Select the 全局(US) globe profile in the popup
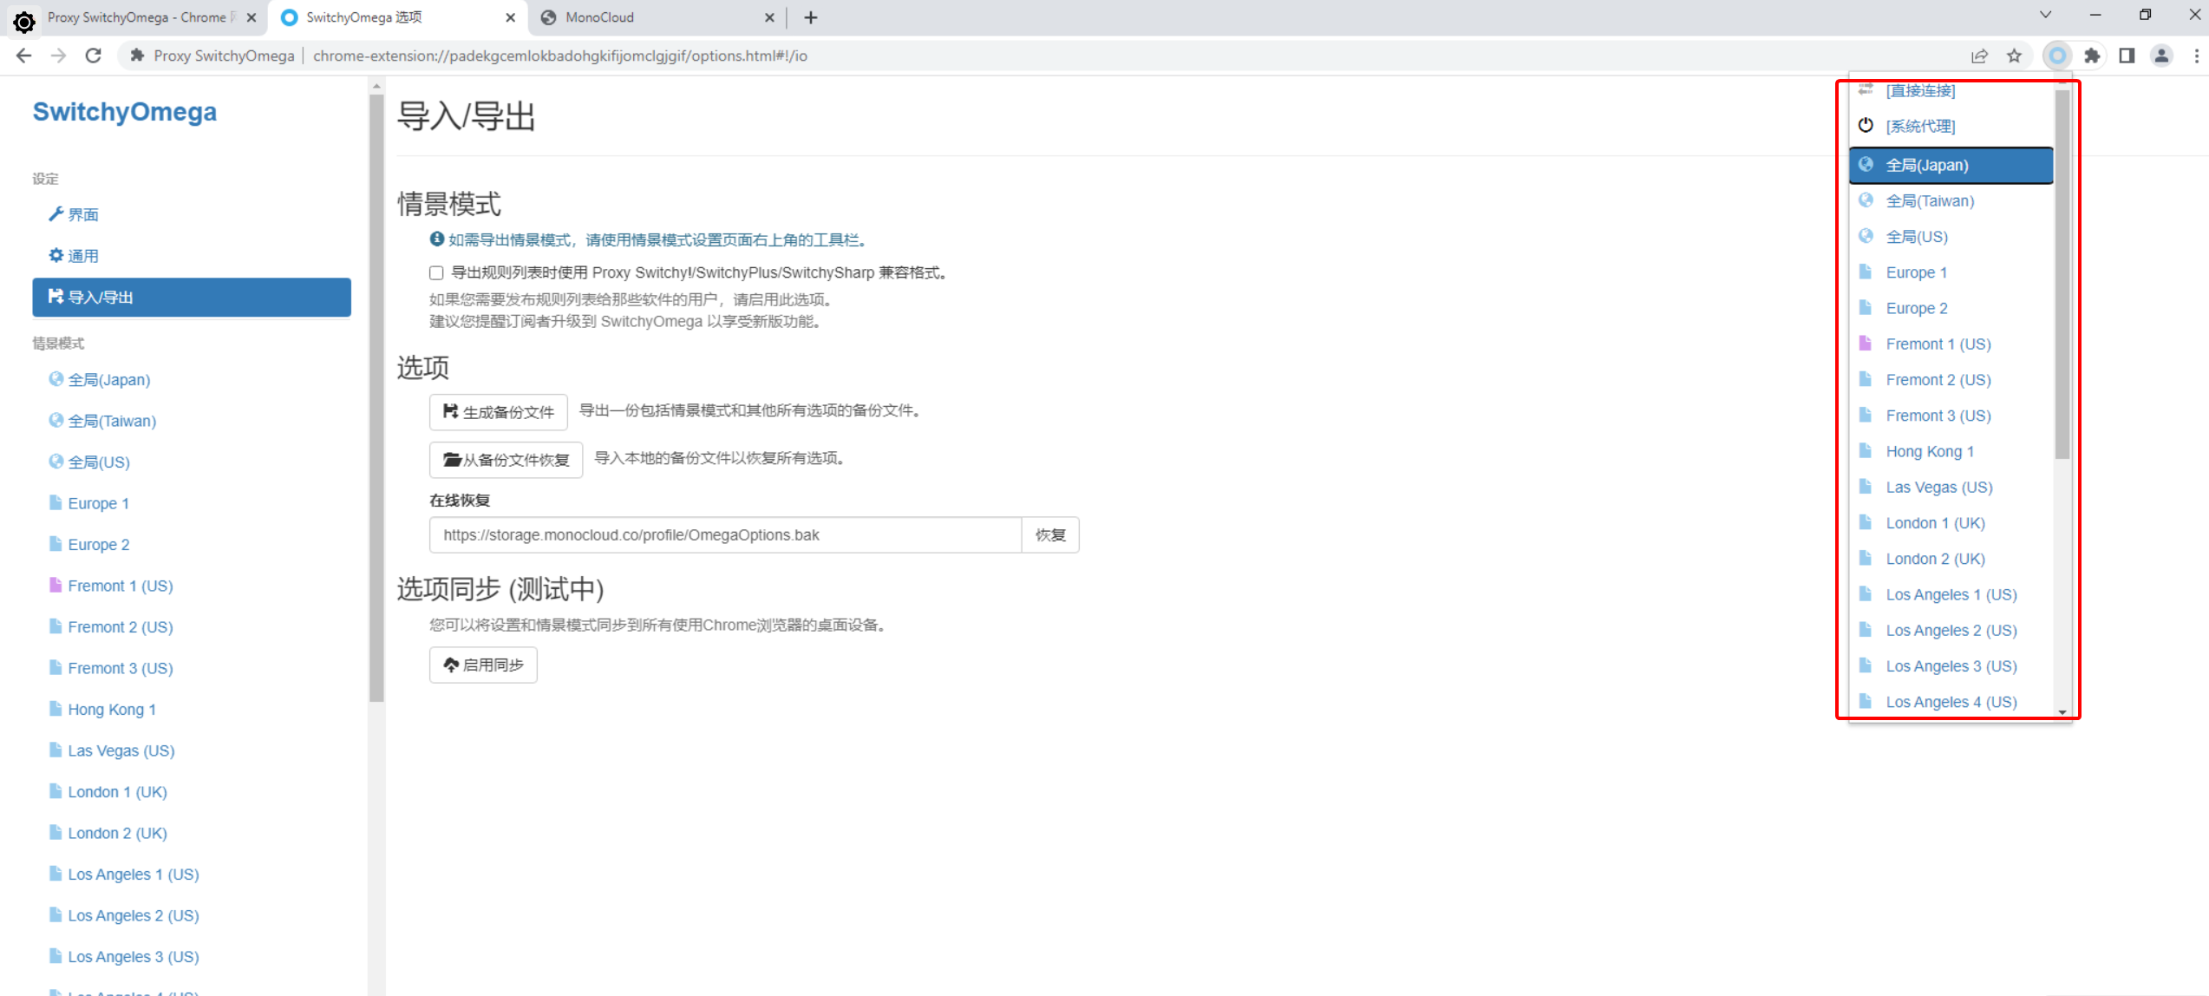 point(1918,236)
